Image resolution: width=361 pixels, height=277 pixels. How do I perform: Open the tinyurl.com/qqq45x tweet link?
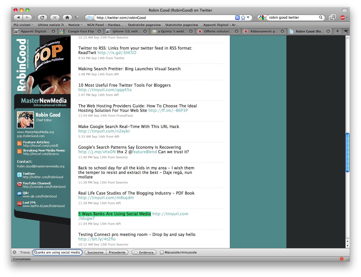(x=105, y=90)
